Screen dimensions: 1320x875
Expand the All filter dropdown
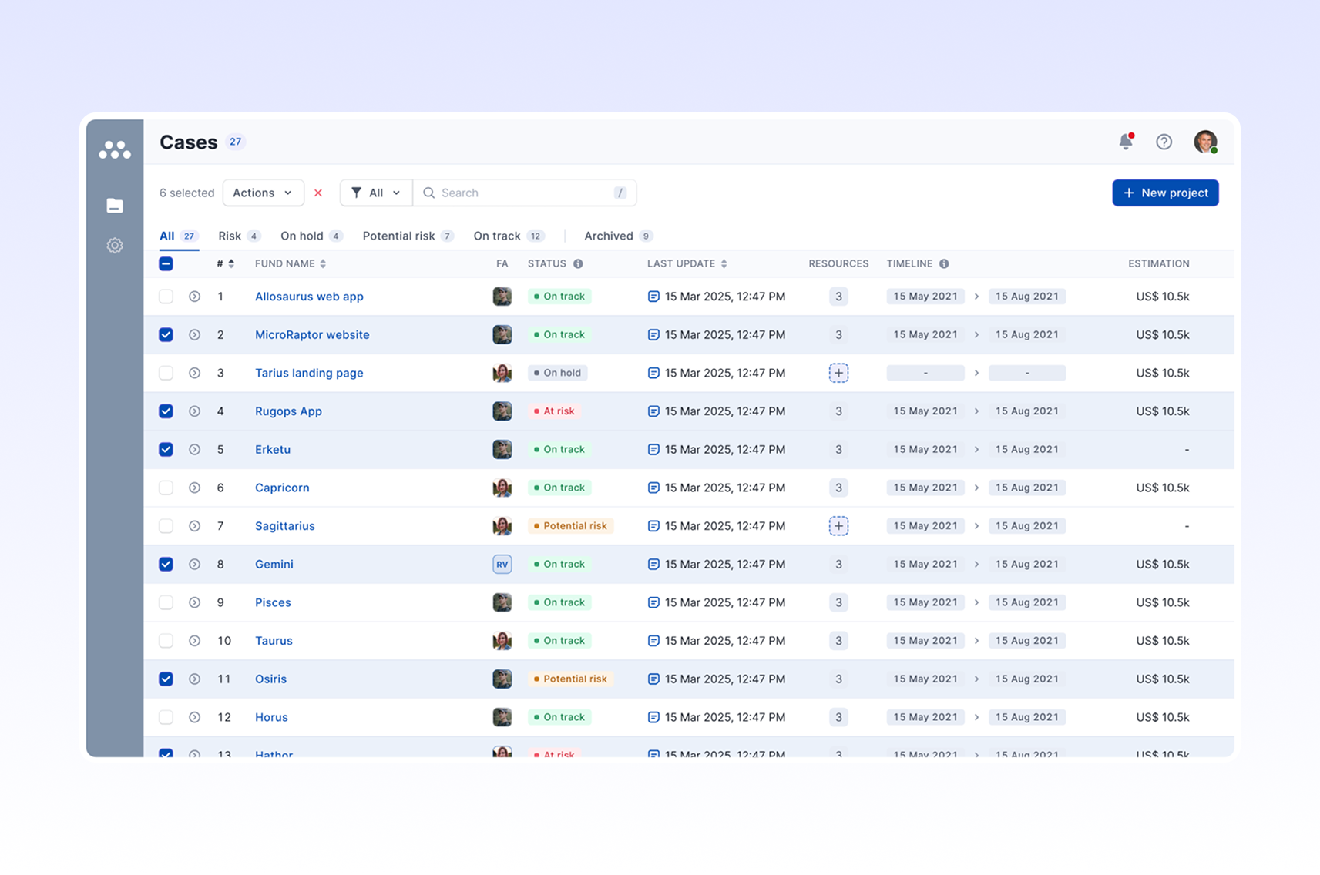click(376, 193)
